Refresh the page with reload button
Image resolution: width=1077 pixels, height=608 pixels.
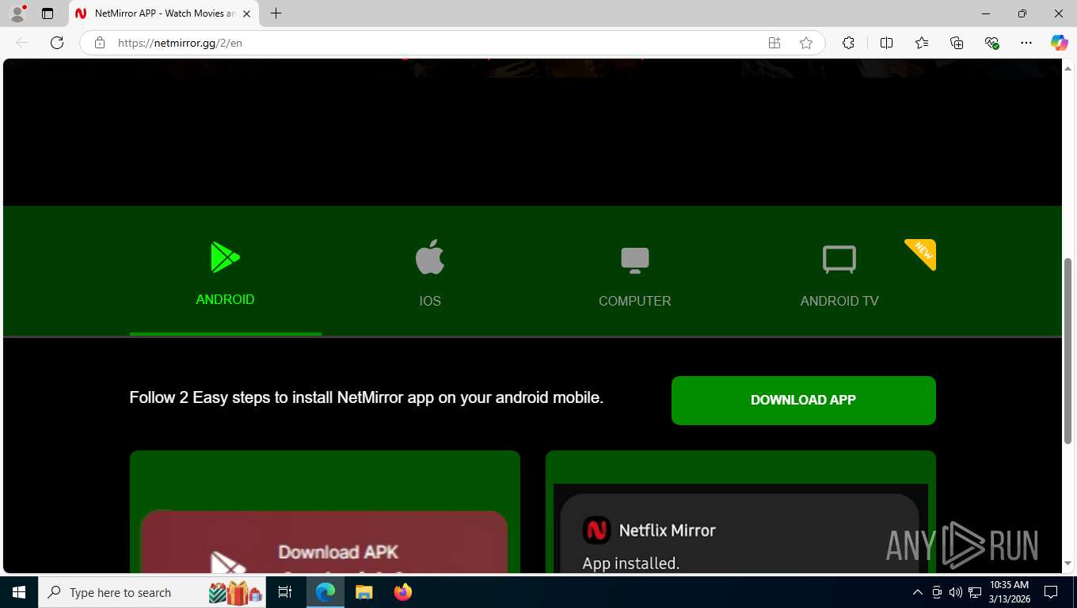pos(57,43)
